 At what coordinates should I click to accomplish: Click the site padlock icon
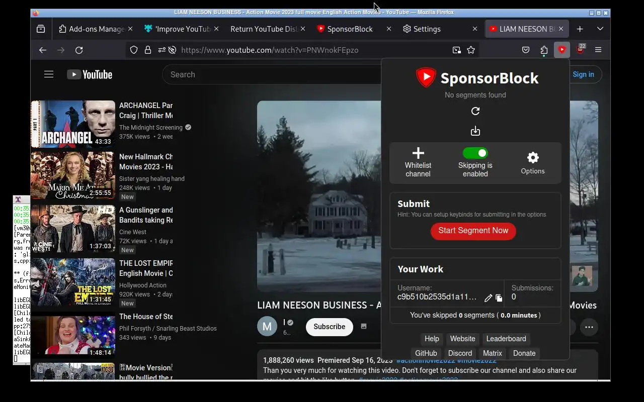tap(148, 50)
